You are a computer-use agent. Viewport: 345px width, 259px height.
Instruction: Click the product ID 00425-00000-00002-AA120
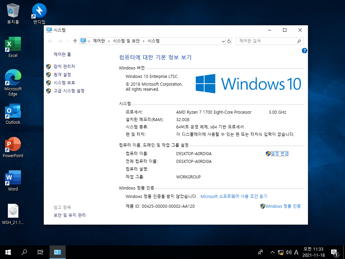[168, 206]
